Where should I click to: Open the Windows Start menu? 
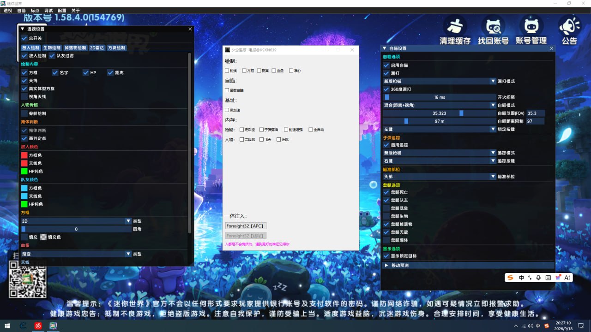coord(7,326)
